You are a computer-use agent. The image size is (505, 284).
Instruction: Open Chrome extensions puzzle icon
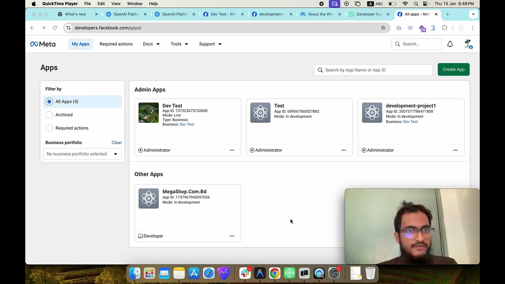(445, 28)
